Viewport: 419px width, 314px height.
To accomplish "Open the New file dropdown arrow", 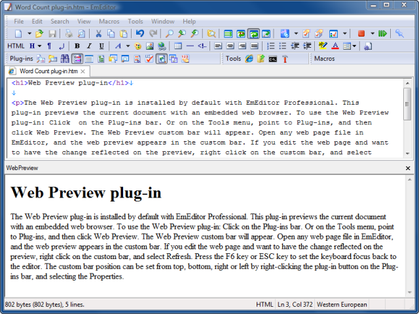I will (29, 33).
